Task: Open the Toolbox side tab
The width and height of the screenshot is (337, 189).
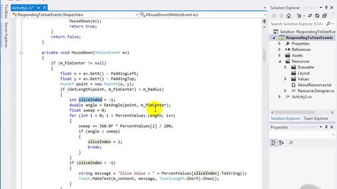Action: 6,11
